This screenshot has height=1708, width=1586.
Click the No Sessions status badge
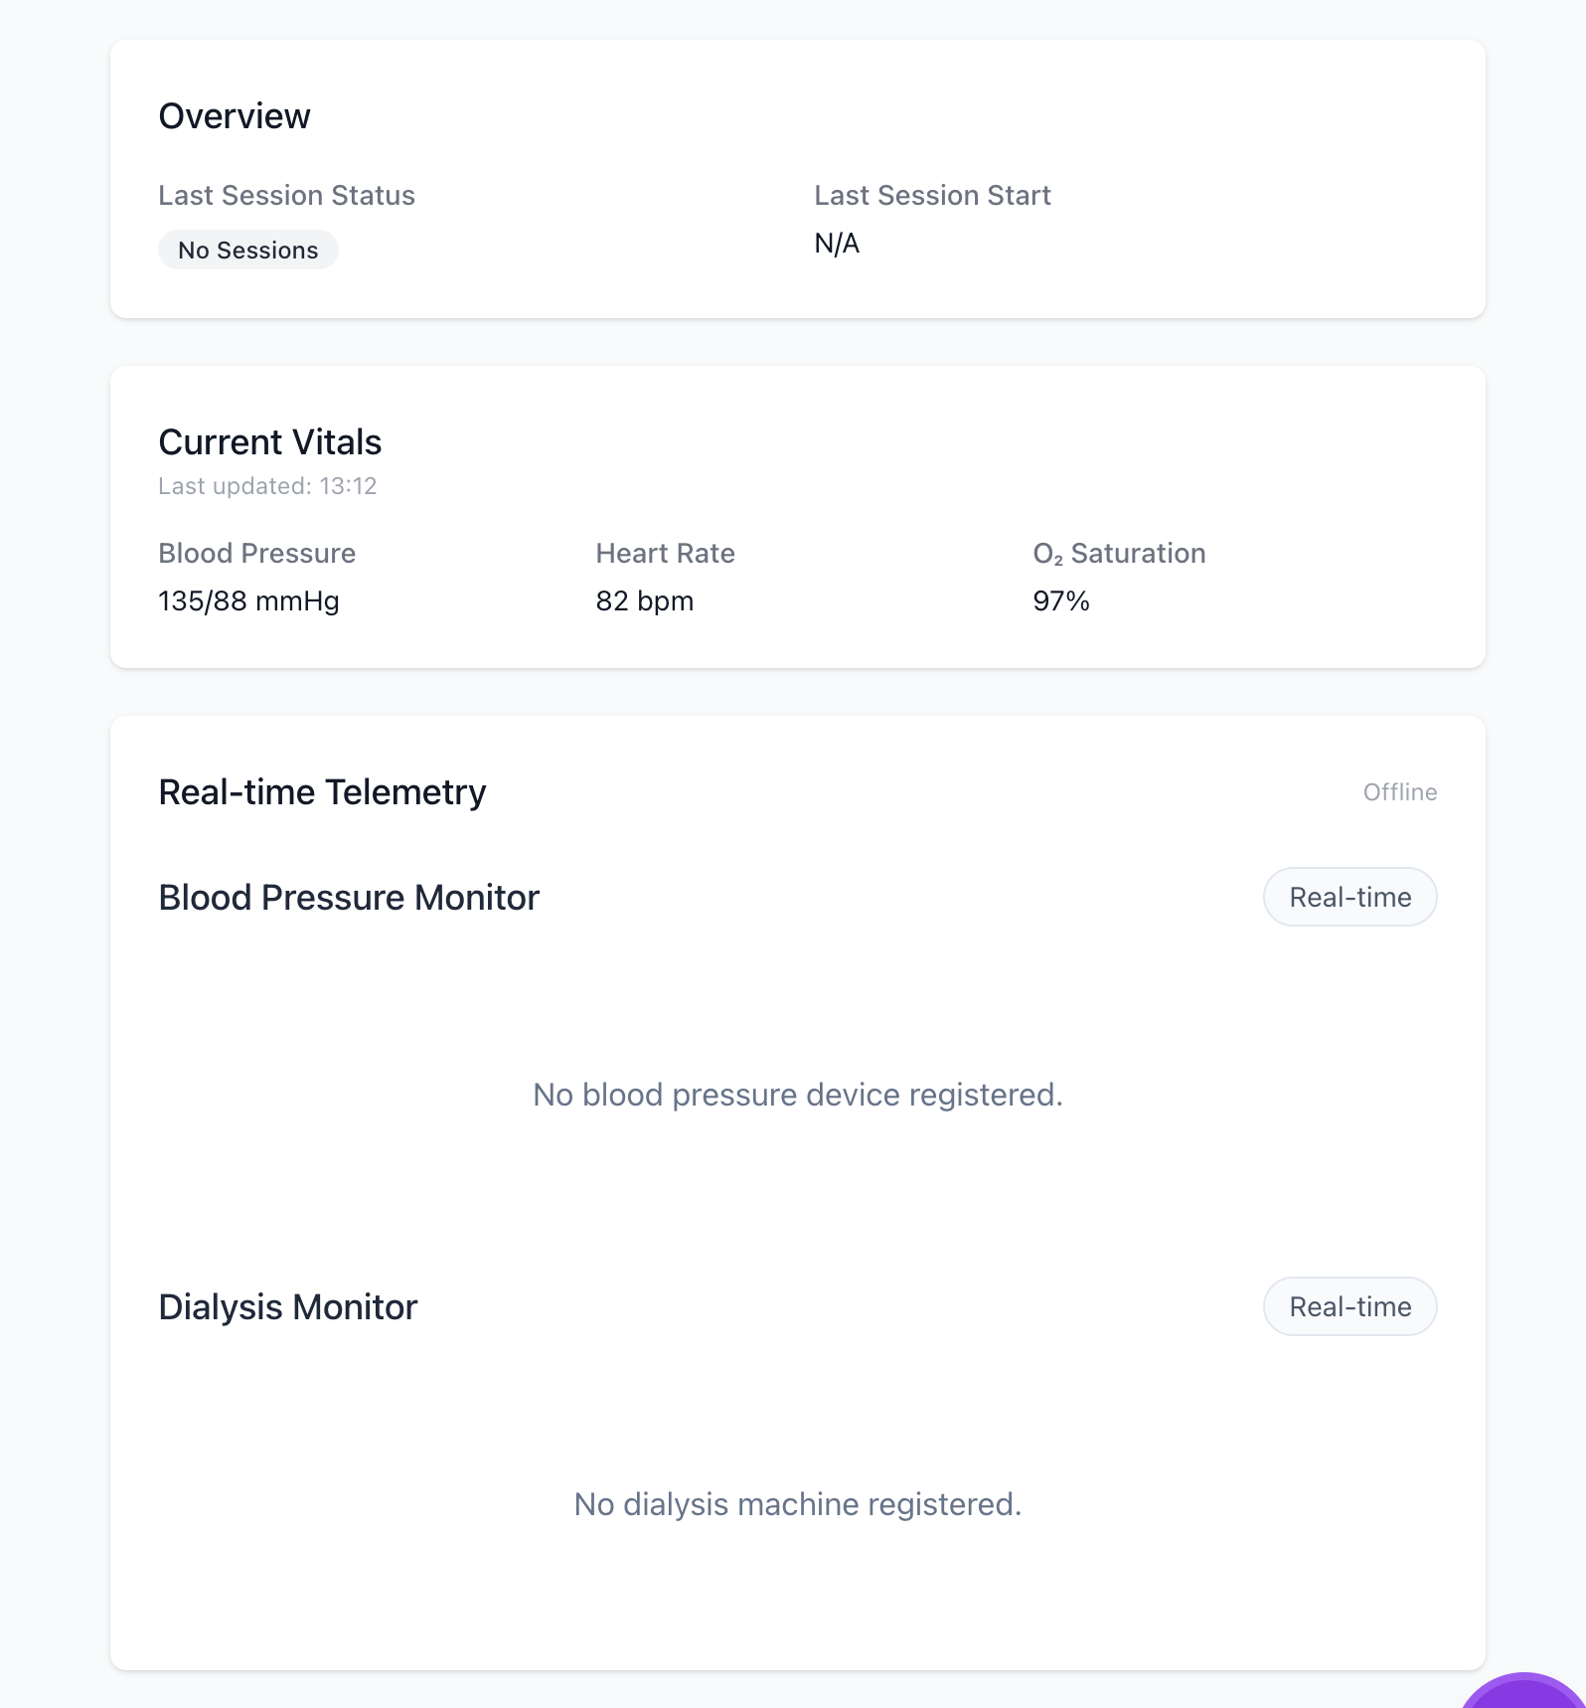tap(248, 251)
